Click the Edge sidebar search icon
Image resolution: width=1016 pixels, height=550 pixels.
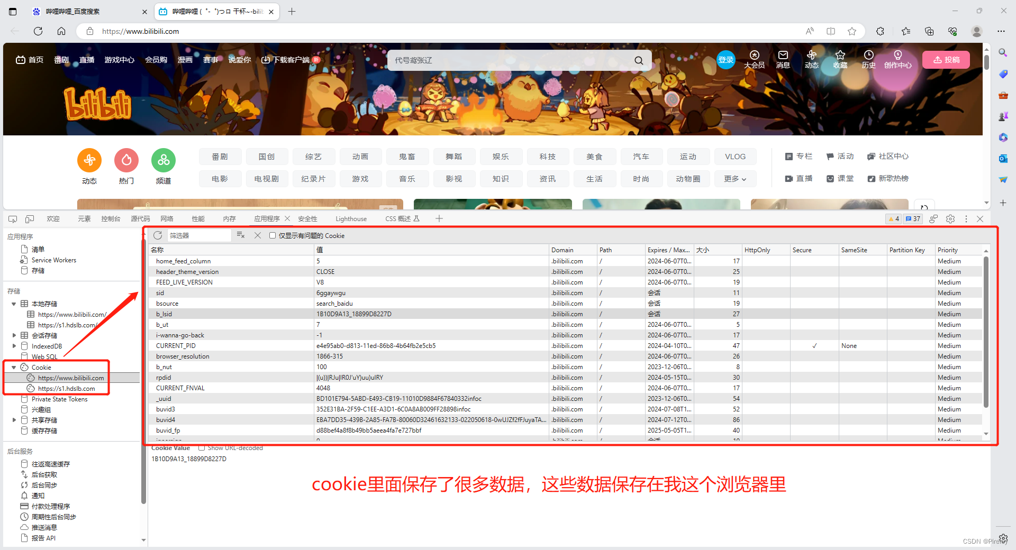click(1003, 52)
